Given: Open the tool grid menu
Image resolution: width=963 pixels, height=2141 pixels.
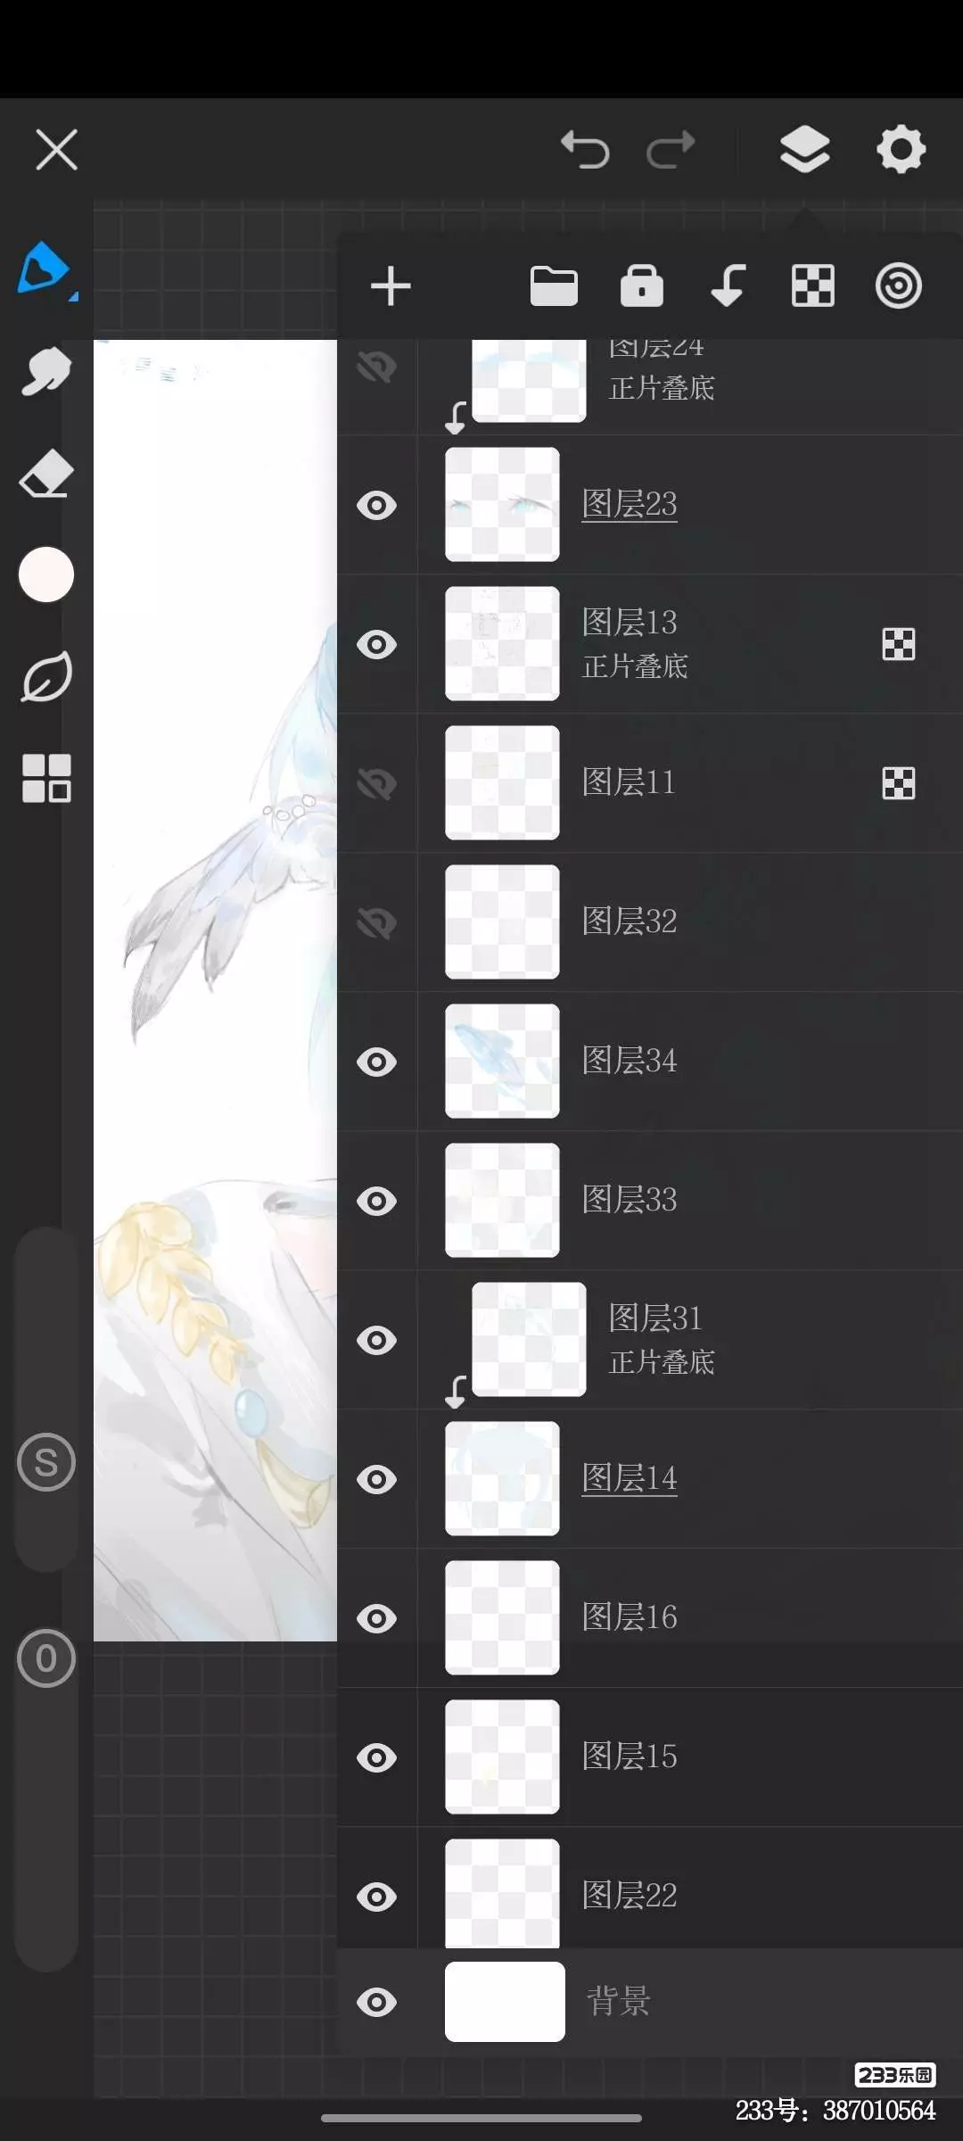Looking at the screenshot, I should 46,778.
